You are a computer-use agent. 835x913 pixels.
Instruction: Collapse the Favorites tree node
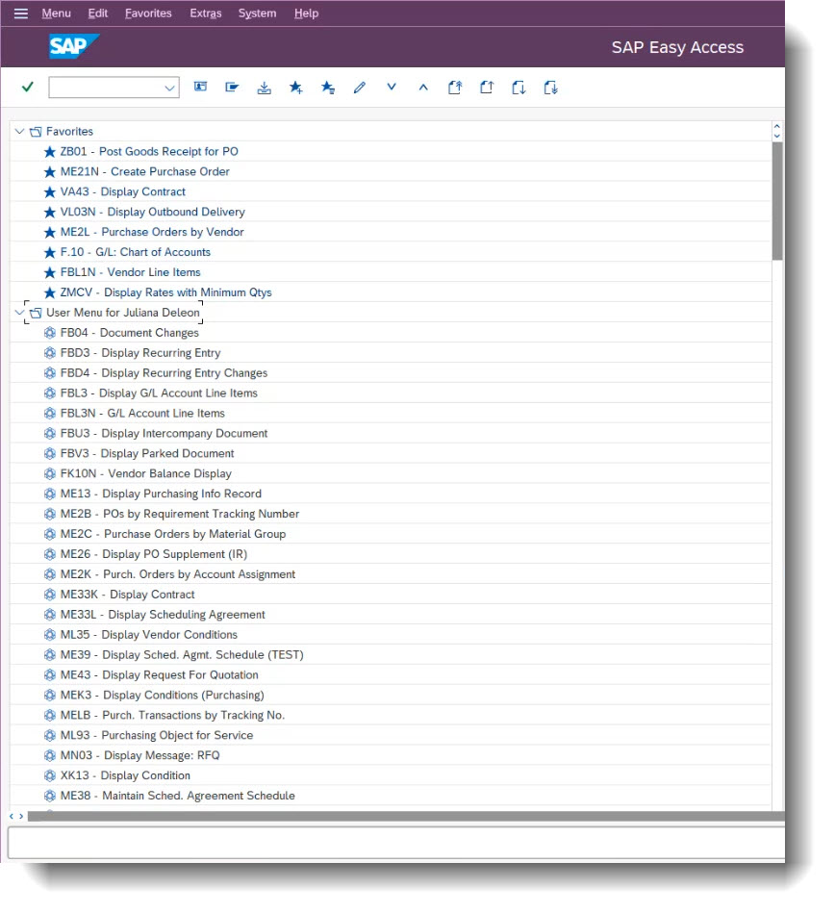pos(19,131)
